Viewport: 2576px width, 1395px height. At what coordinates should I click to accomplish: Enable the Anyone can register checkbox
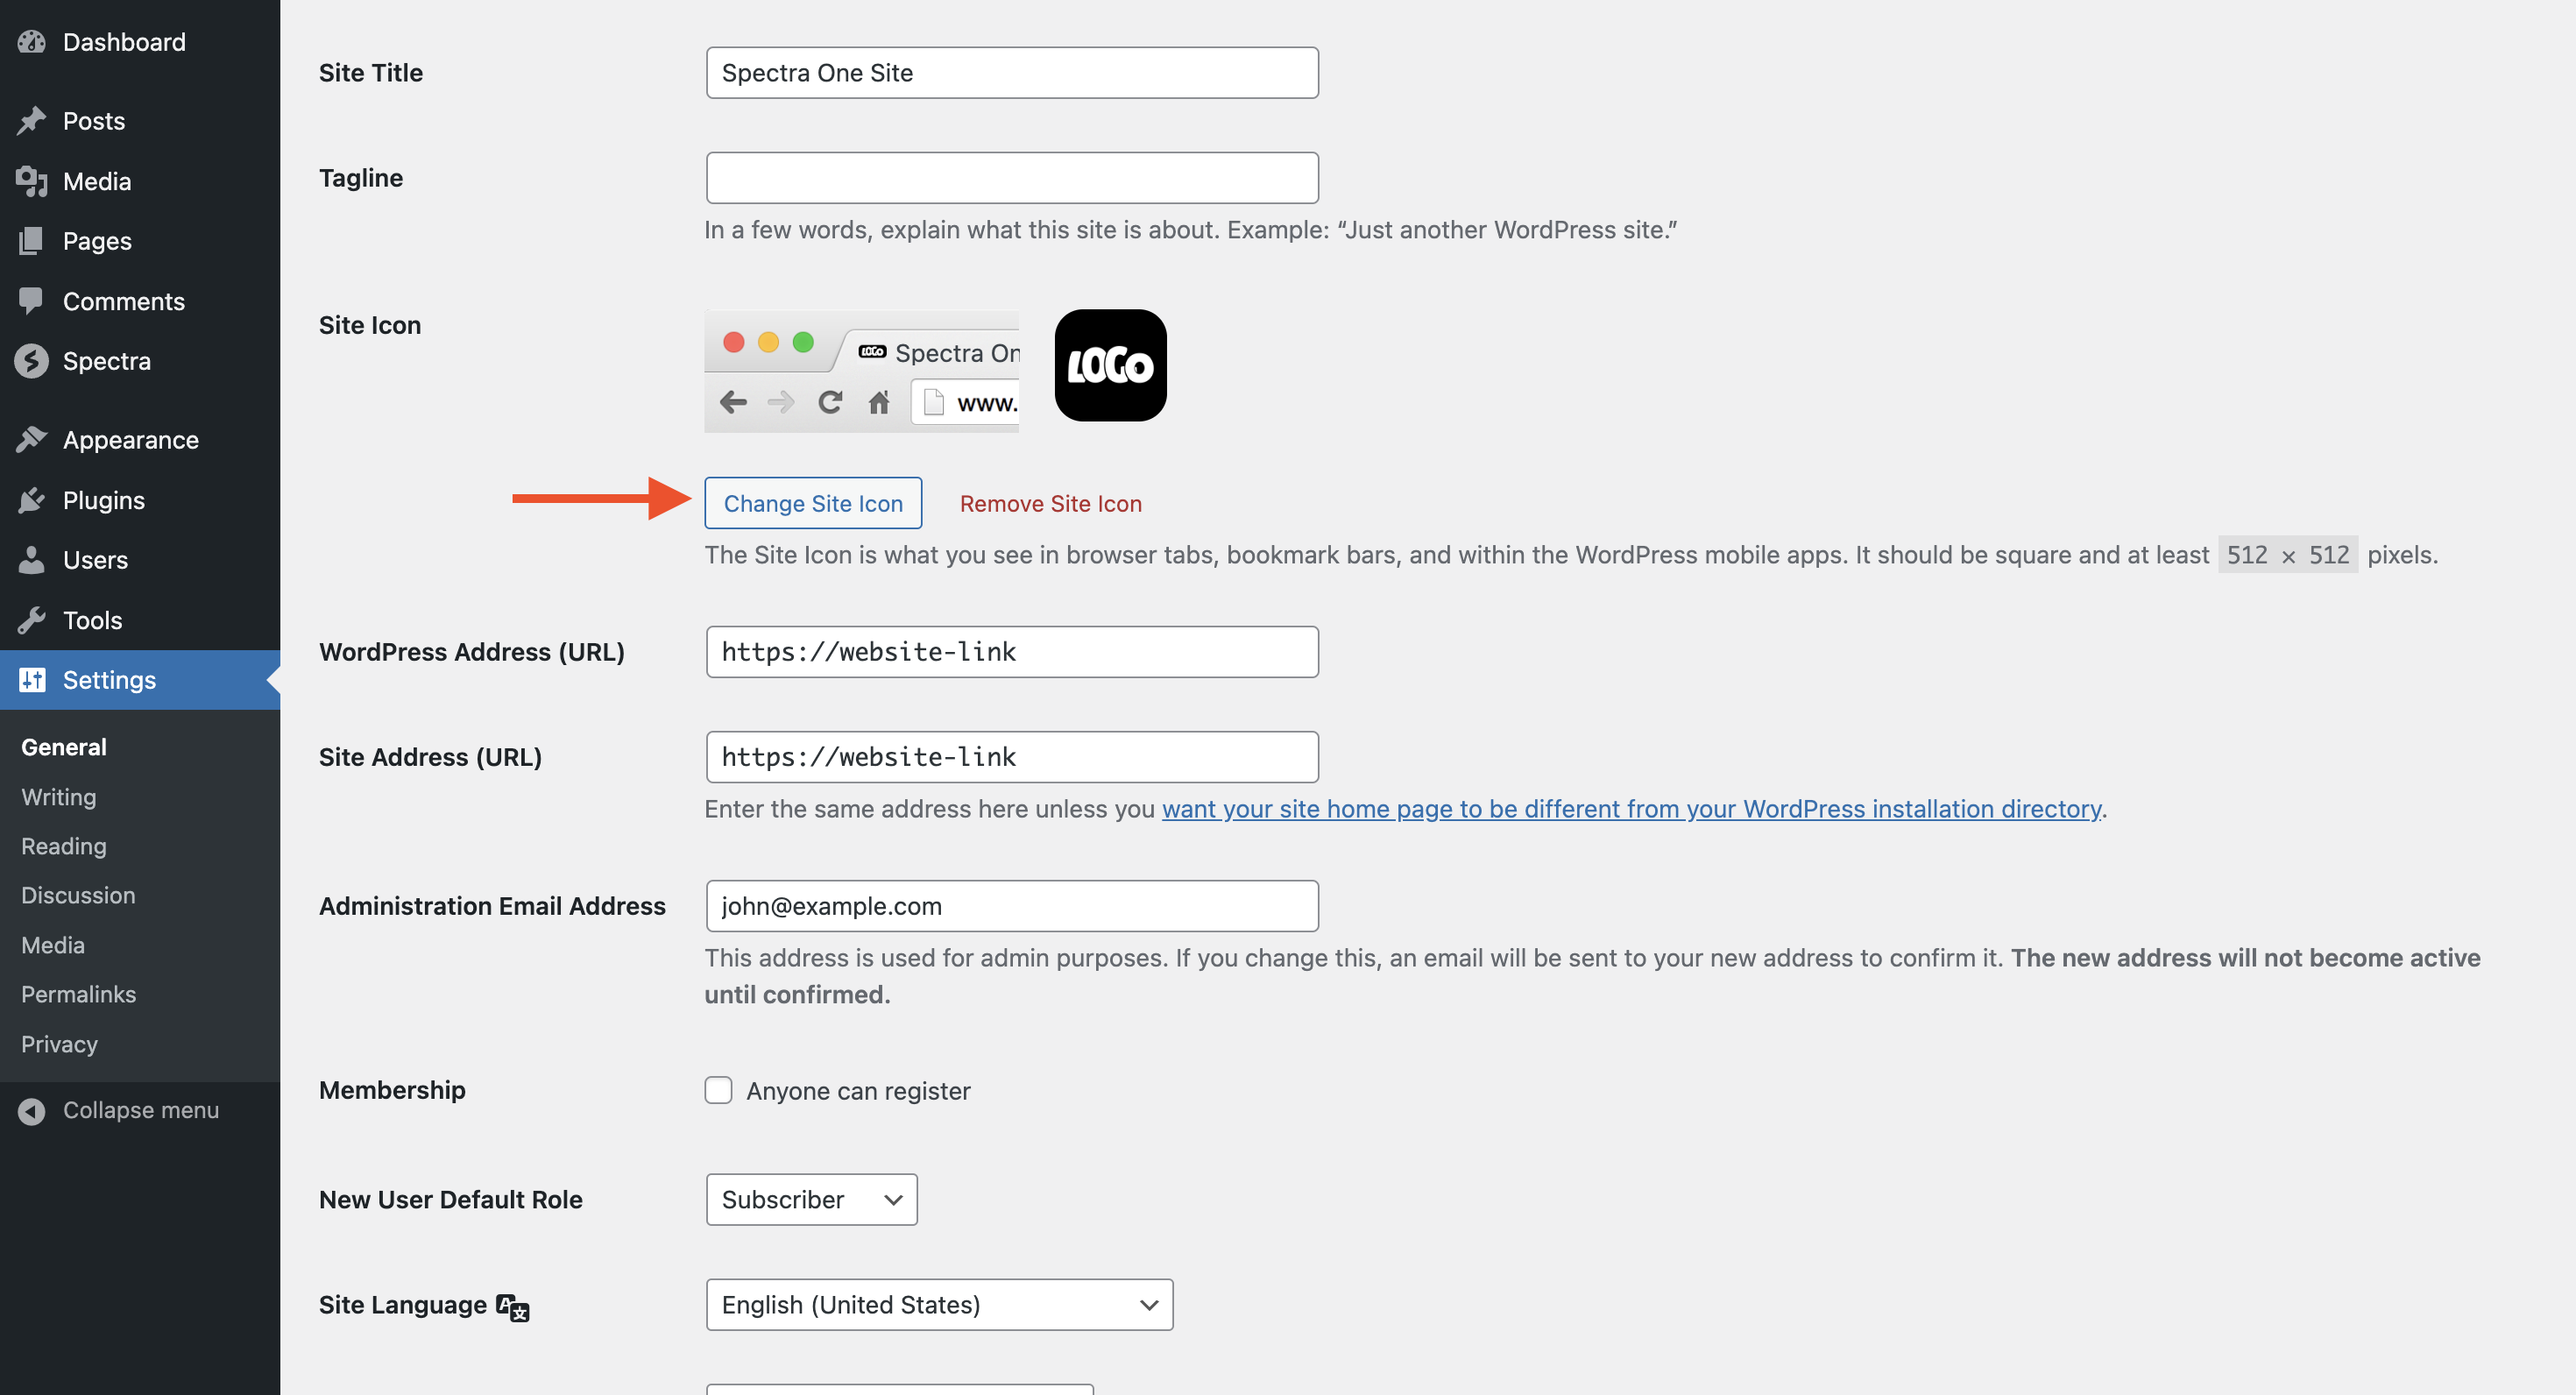coord(718,1090)
